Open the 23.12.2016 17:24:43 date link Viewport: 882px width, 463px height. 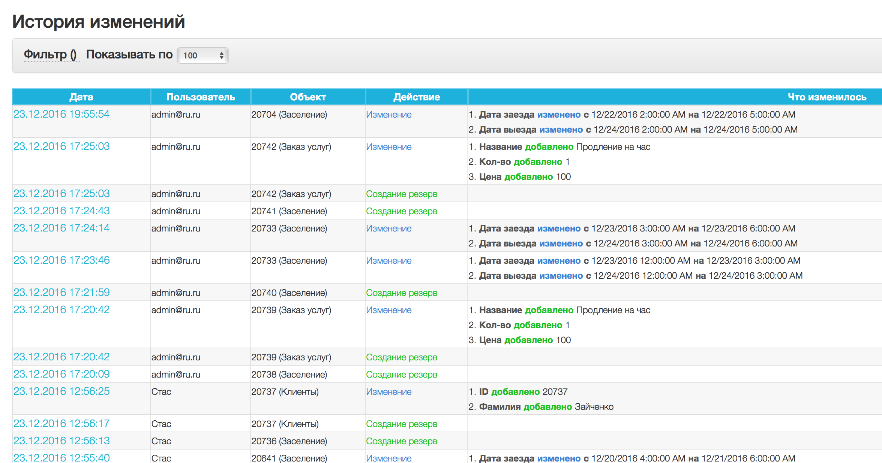pos(61,211)
